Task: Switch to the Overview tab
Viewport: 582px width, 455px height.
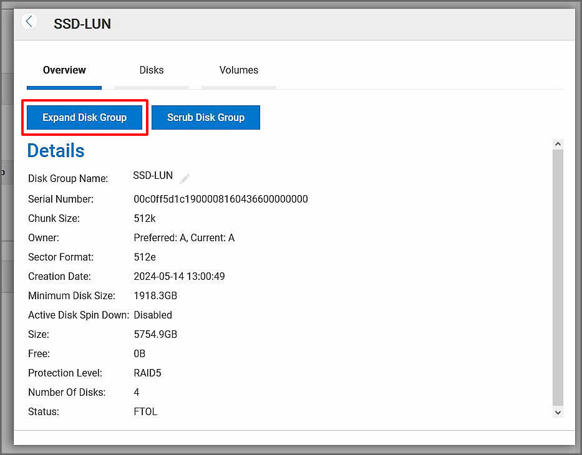Action: click(x=64, y=70)
